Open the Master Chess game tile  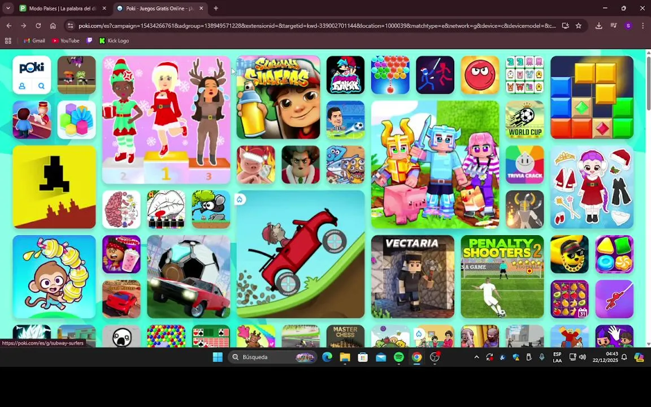pyautogui.click(x=345, y=336)
